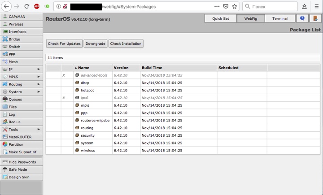Open the PPP sidebar item
The height and width of the screenshot is (195, 323).
pos(22,54)
